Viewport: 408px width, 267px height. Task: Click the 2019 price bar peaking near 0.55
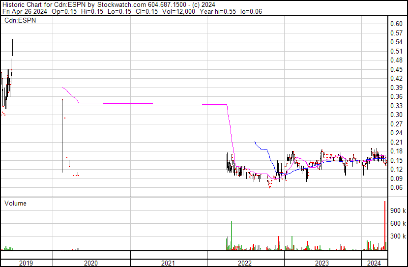(x=12, y=47)
